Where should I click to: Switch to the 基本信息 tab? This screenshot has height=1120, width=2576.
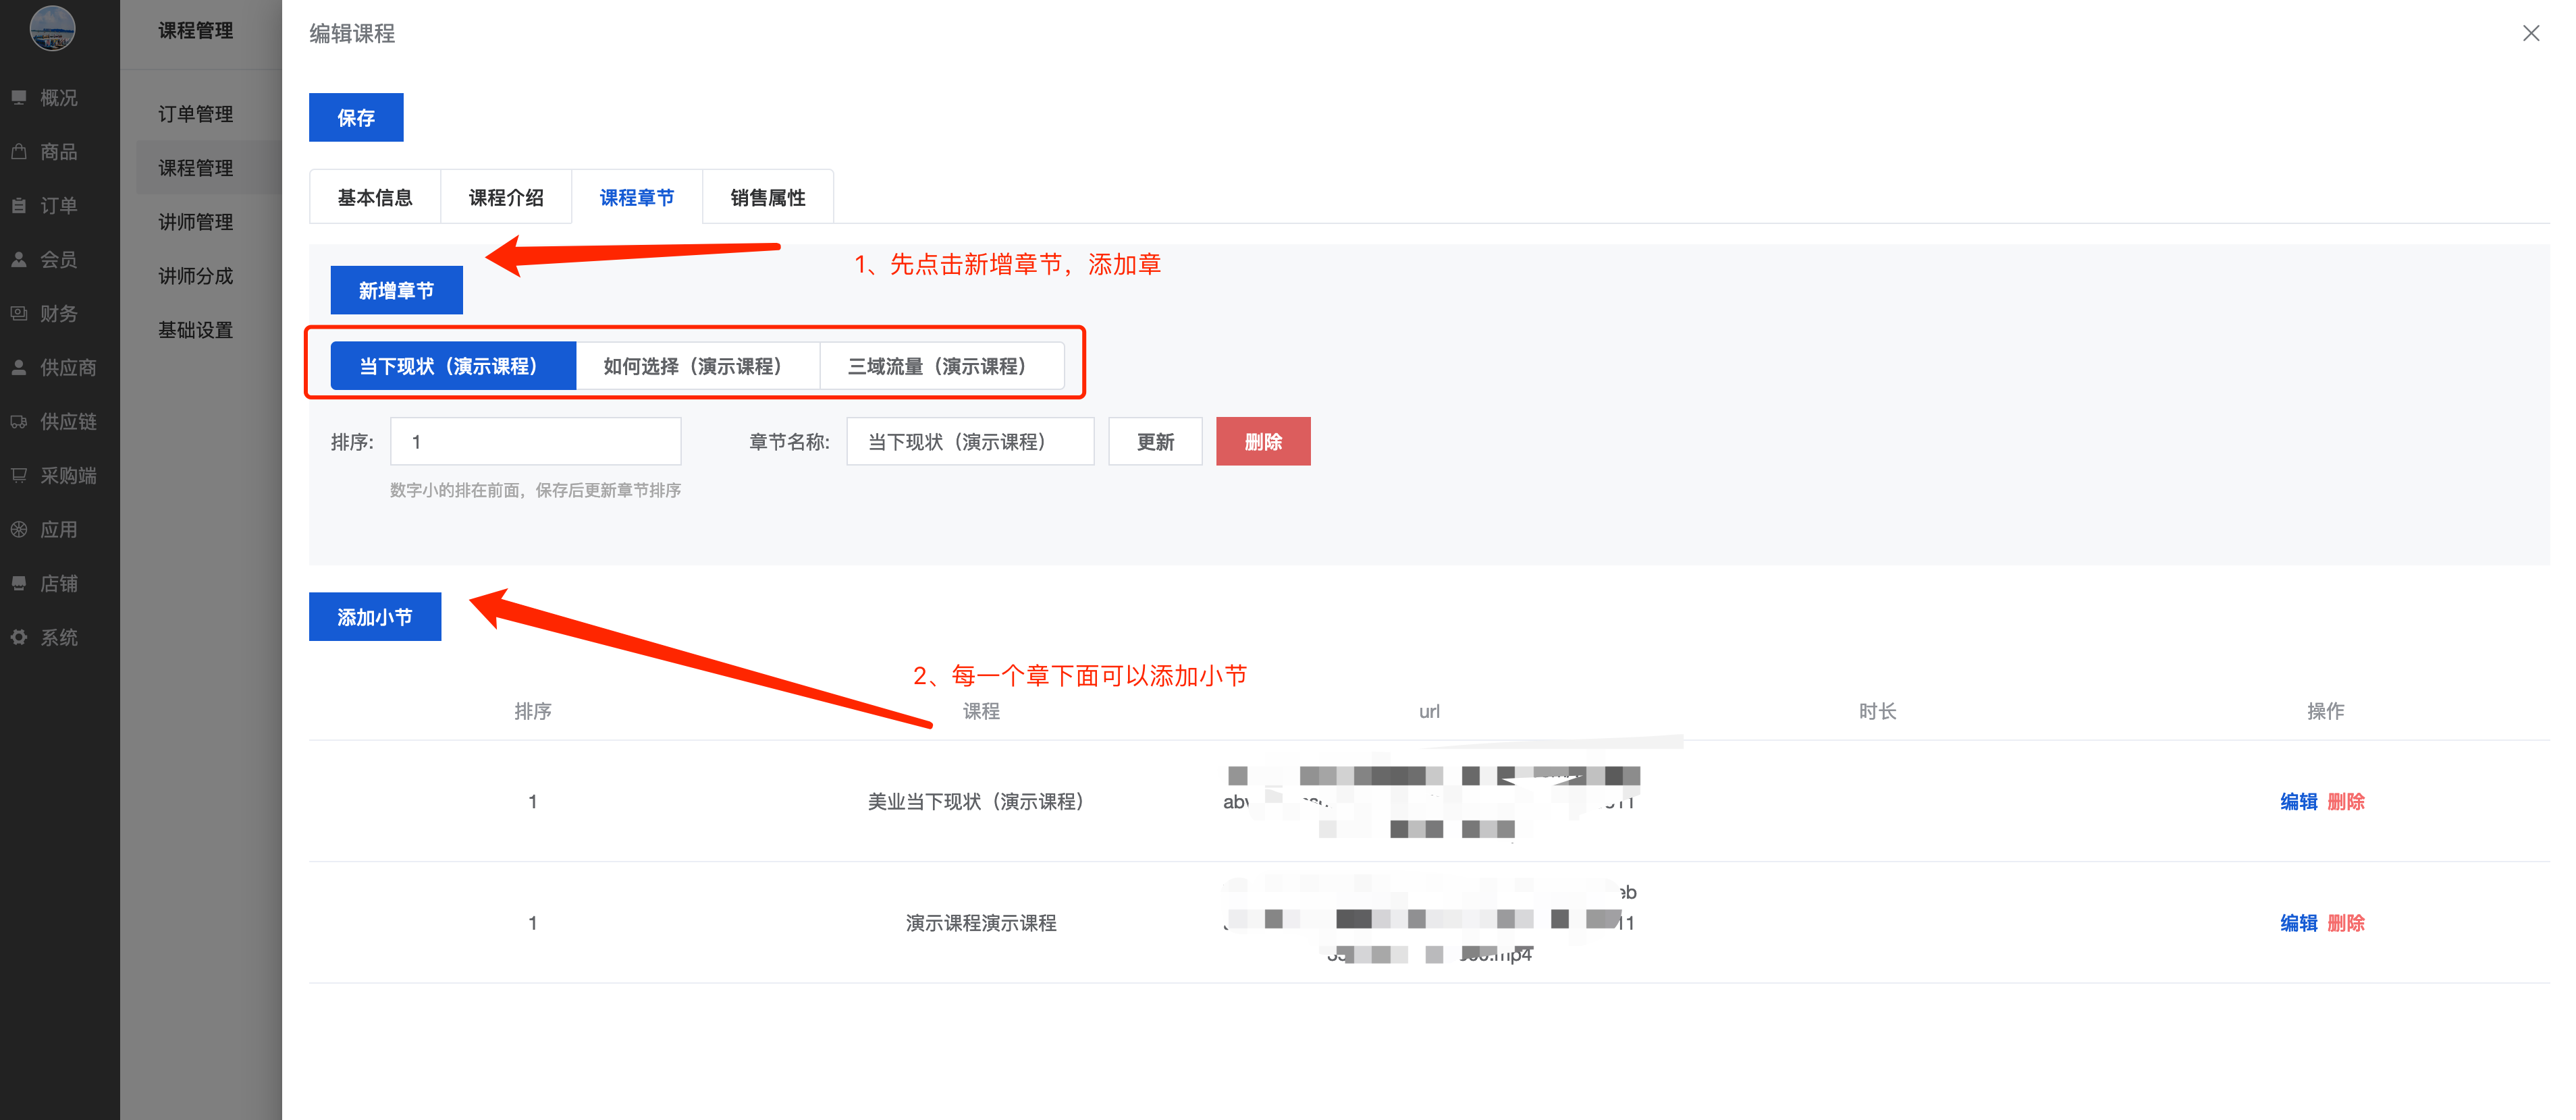click(375, 198)
